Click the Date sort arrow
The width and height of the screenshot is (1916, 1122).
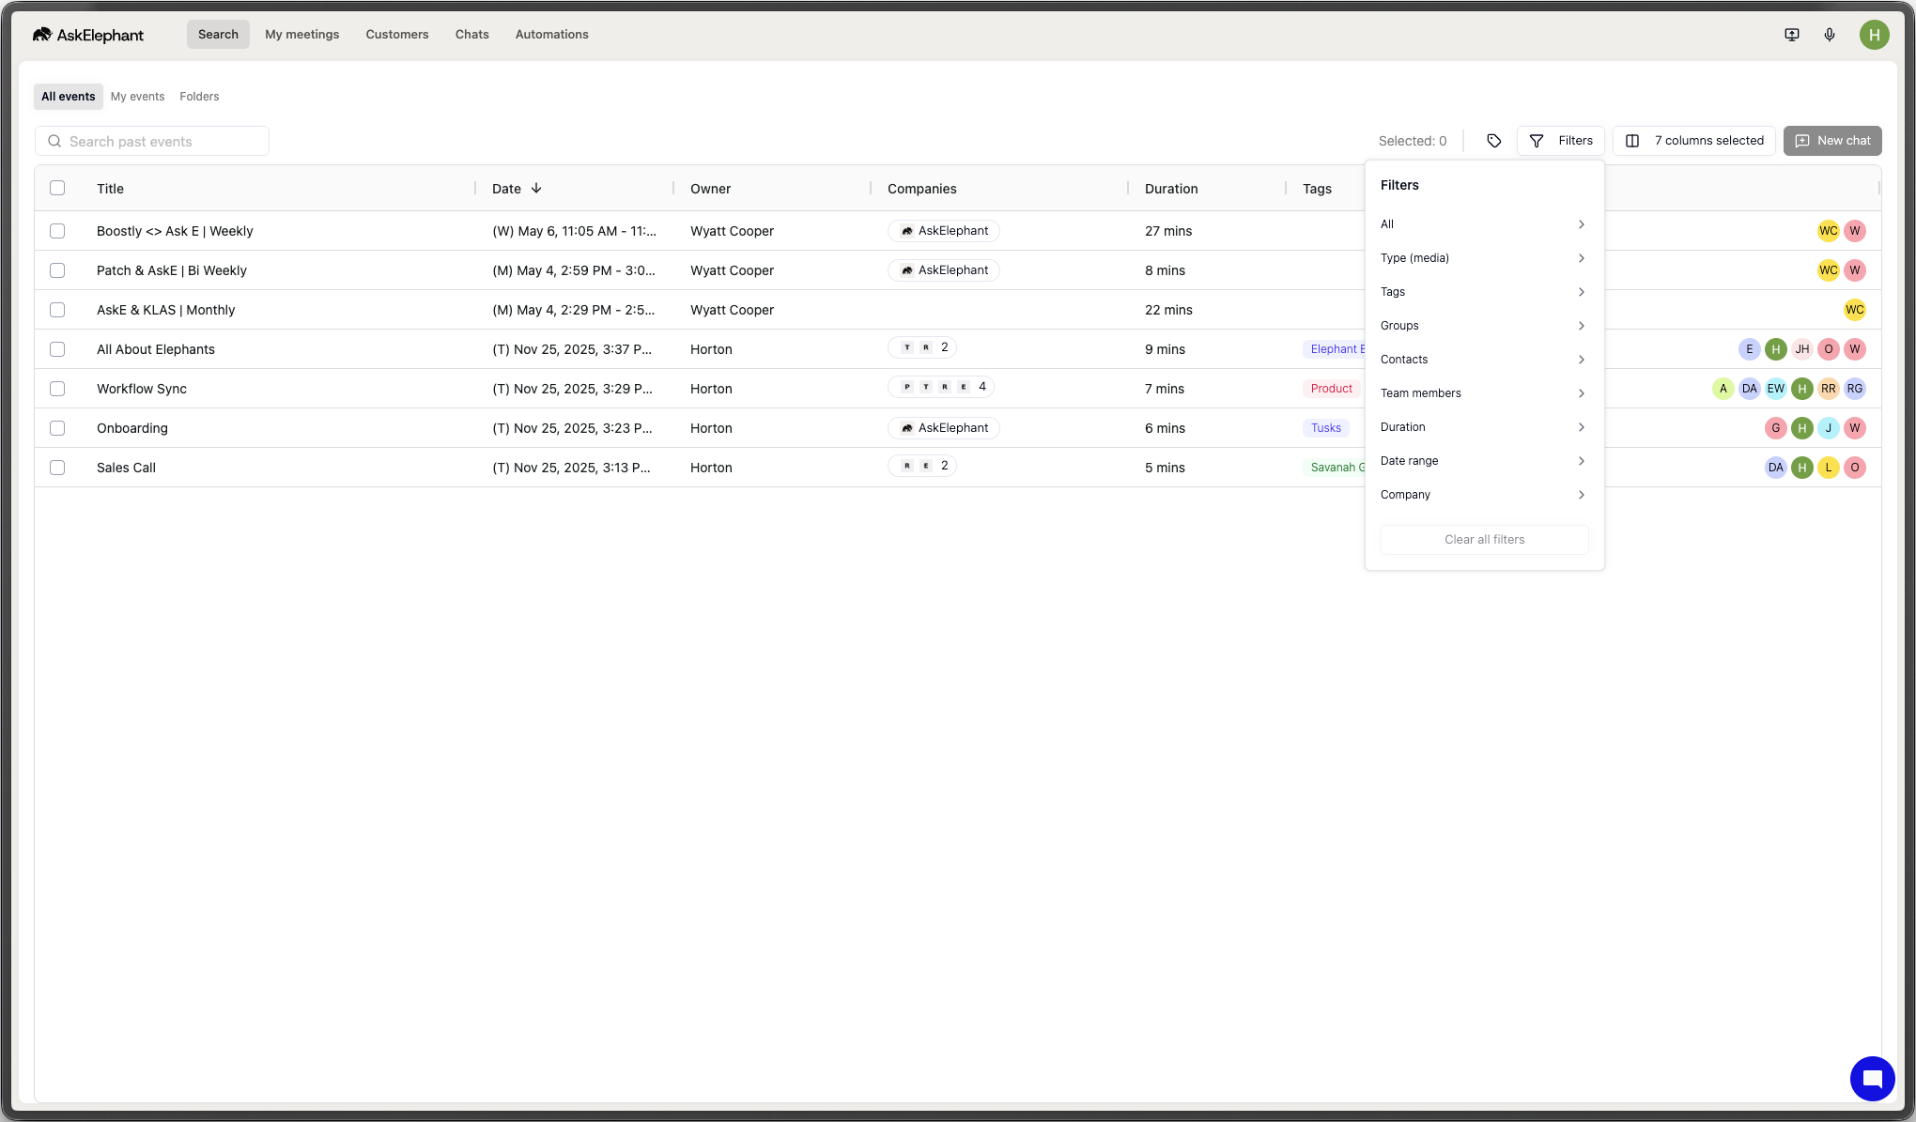[x=536, y=188]
